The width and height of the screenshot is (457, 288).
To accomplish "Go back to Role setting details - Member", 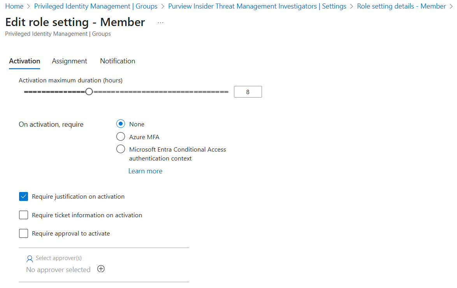I will (x=401, y=6).
